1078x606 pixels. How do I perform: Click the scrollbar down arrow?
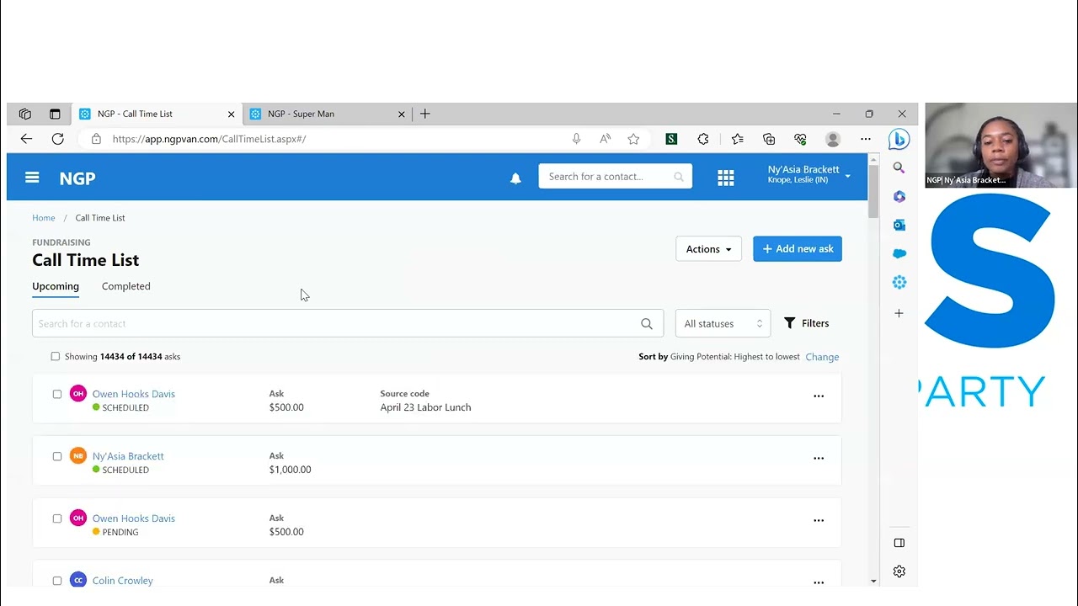coord(873,581)
